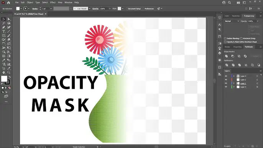Select the Direct Selection tool
The height and width of the screenshot is (148, 263).
9,19
